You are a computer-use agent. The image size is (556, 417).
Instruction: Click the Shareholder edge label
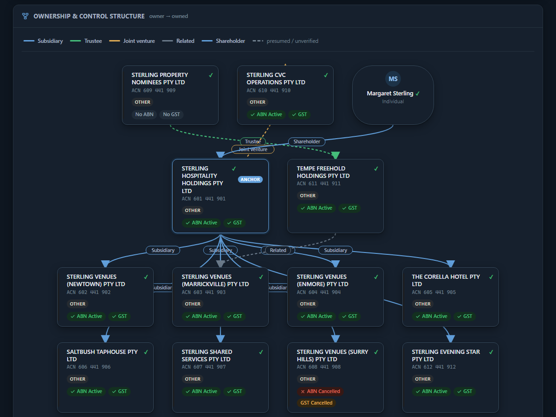307,141
